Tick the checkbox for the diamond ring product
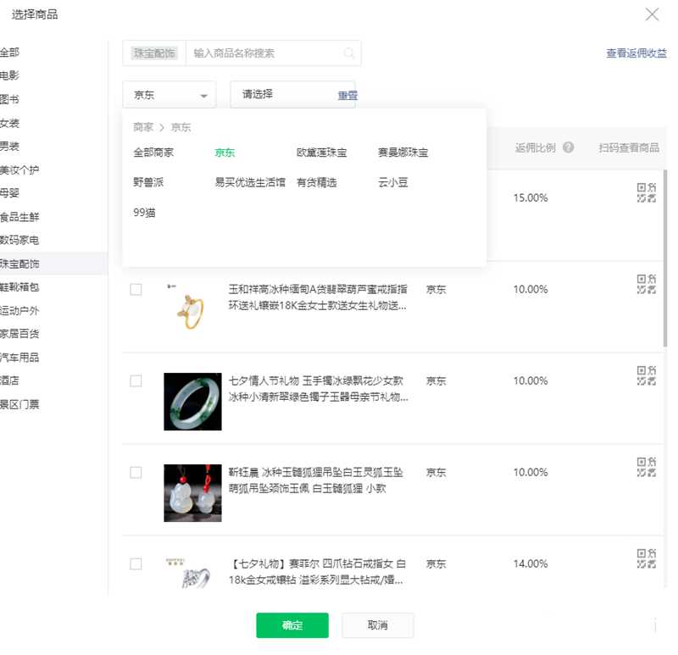Screen dimensions: 678x655 [x=136, y=563]
